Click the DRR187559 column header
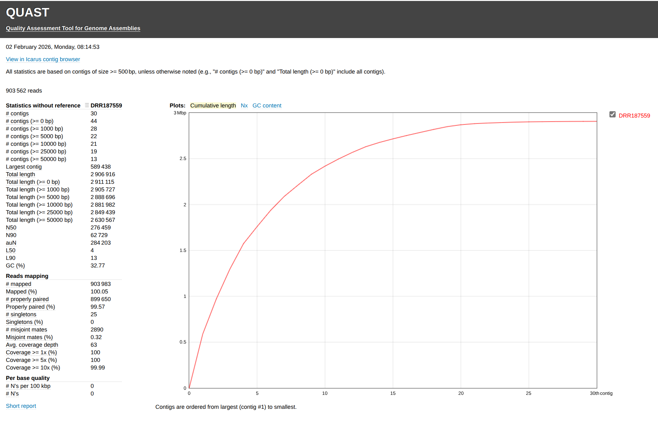 point(106,106)
